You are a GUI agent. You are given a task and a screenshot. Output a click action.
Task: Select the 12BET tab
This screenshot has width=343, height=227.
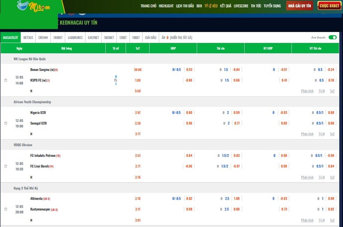point(123,38)
